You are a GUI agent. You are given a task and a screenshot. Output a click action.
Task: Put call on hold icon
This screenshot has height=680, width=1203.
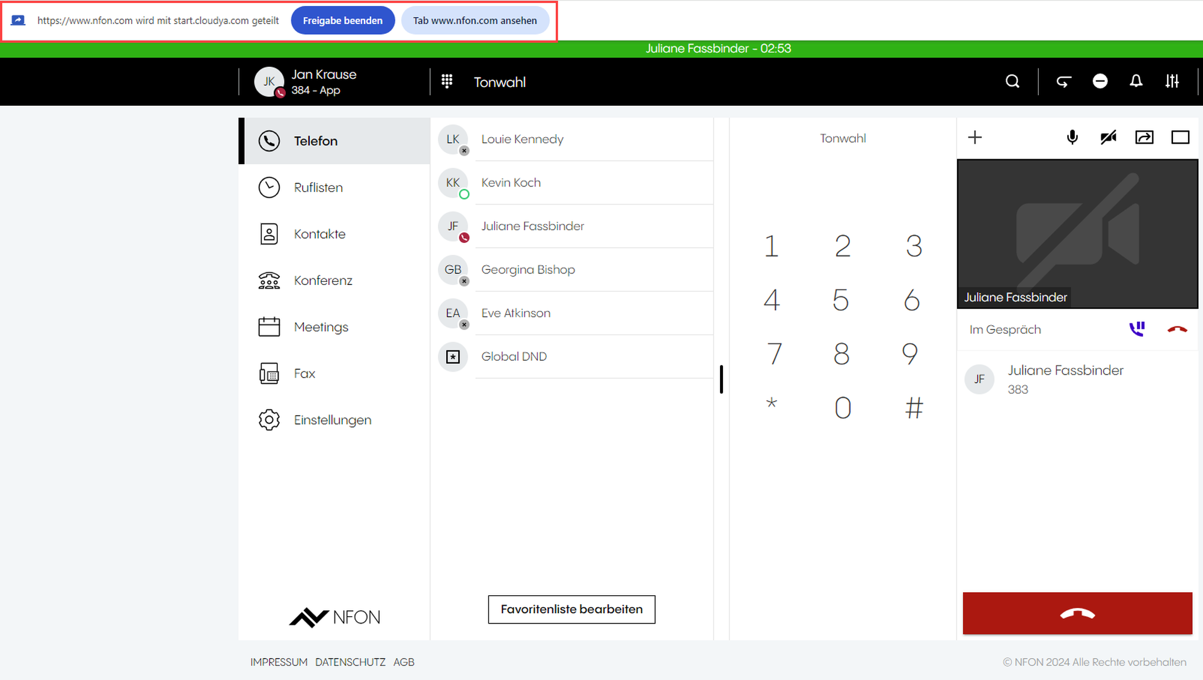click(1137, 329)
